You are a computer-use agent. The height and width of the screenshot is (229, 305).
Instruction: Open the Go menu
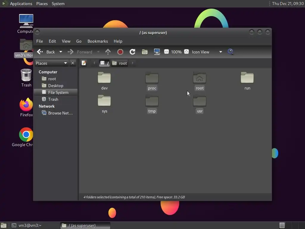pyautogui.click(x=79, y=41)
